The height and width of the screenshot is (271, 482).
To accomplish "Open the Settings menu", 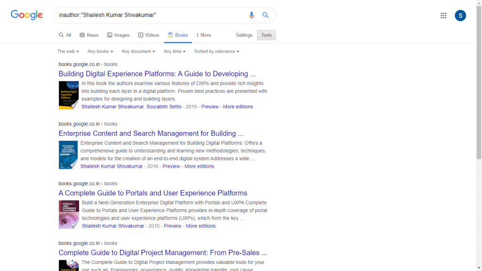I will 244,35.
